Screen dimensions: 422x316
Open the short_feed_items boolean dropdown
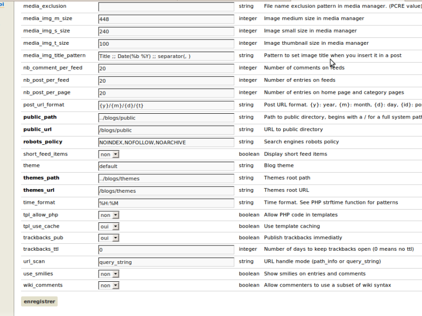coord(109,154)
